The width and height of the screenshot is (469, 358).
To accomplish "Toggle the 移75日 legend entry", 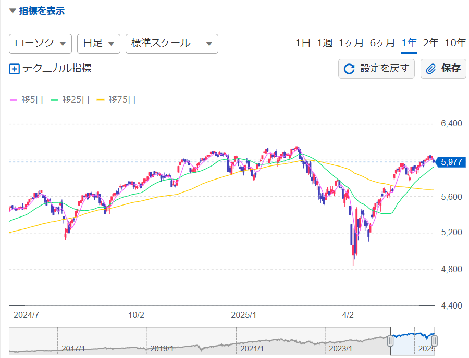I will 116,100.
